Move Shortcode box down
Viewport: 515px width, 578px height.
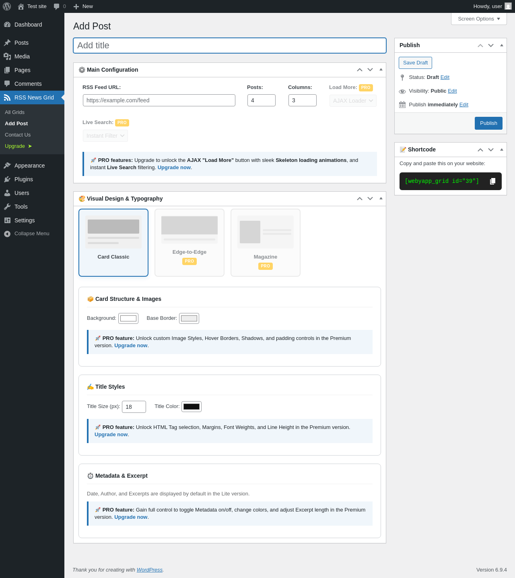tap(491, 149)
